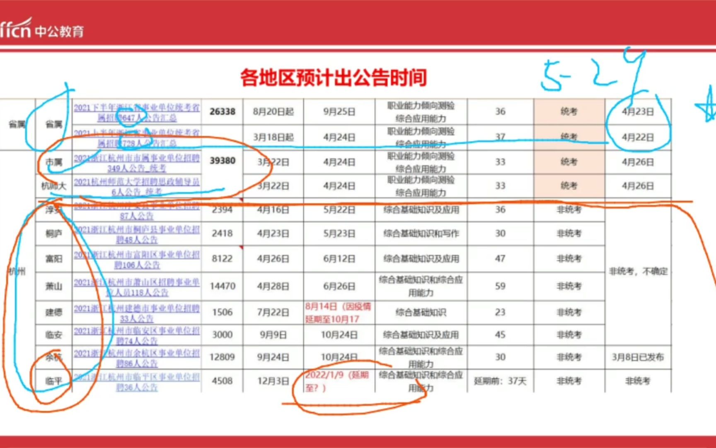The height and width of the screenshot is (448, 716).
Task: Select the cell showing 26338
Action: [223, 112]
